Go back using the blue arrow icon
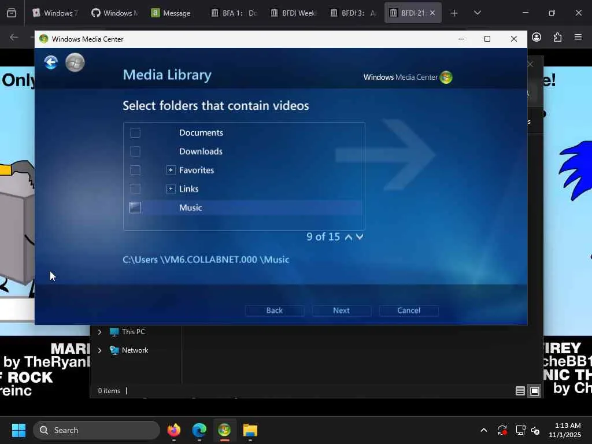 pyautogui.click(x=51, y=62)
